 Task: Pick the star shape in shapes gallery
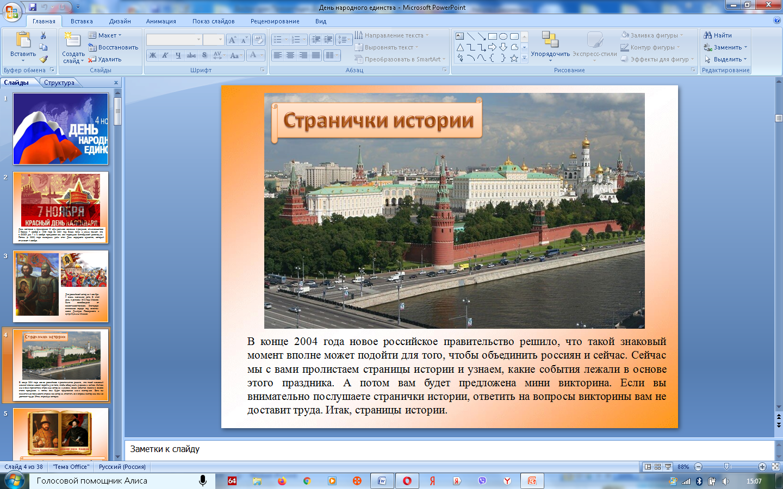514,58
